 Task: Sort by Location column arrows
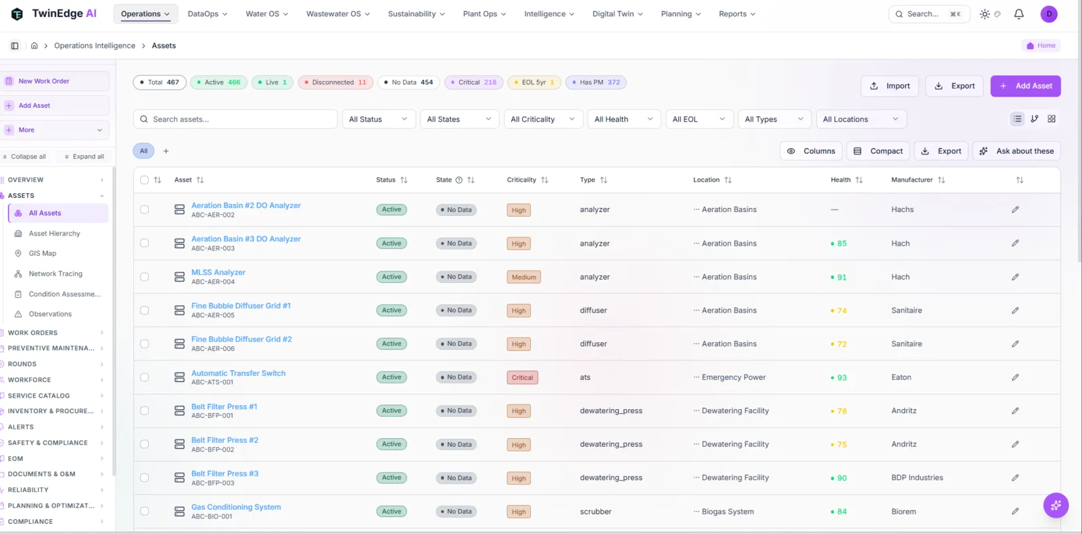pyautogui.click(x=728, y=180)
